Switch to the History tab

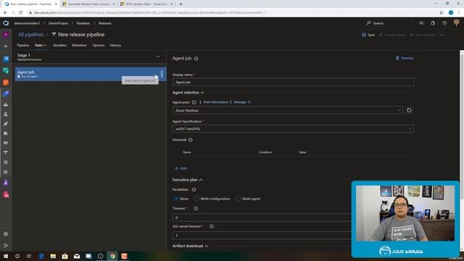115,45
